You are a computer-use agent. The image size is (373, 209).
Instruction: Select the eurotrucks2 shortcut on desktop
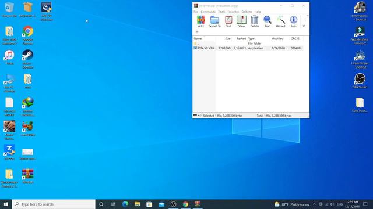pos(360,11)
